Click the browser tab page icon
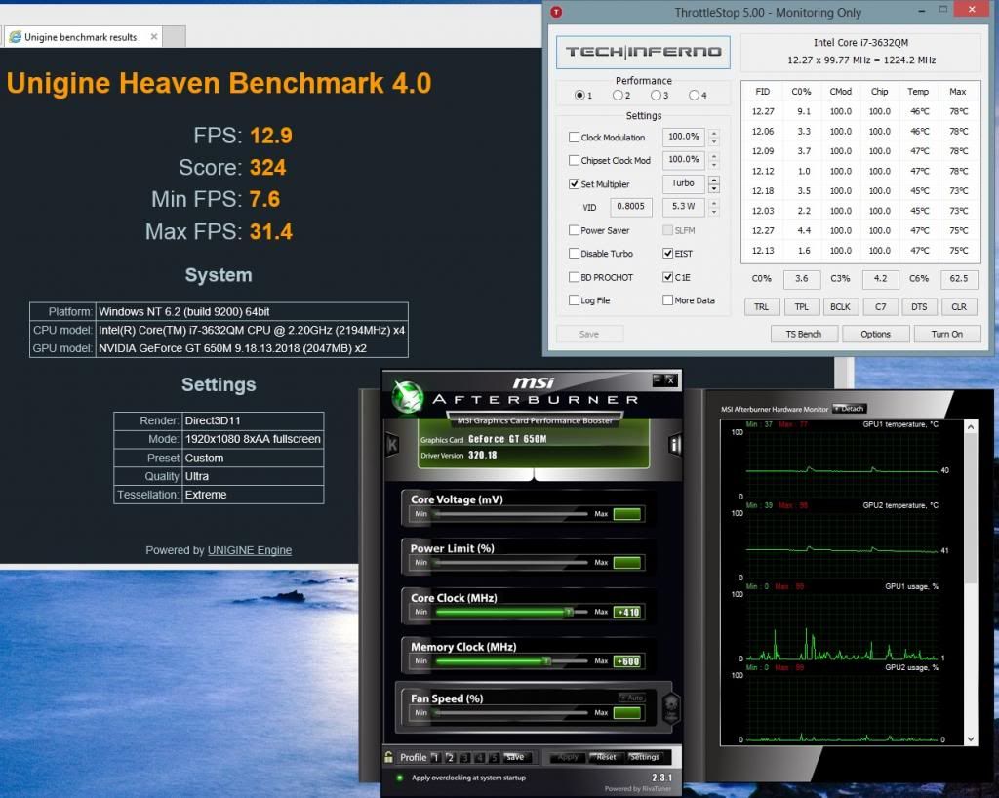 16,37
